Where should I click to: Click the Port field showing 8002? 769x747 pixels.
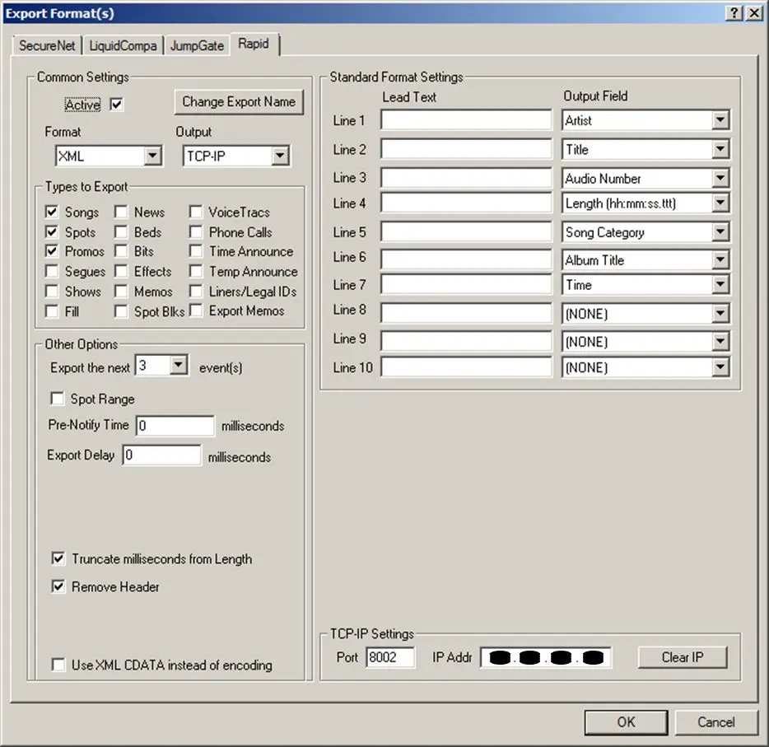point(390,657)
